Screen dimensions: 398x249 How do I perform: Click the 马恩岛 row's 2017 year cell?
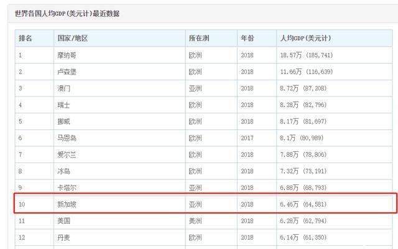[x=248, y=138]
